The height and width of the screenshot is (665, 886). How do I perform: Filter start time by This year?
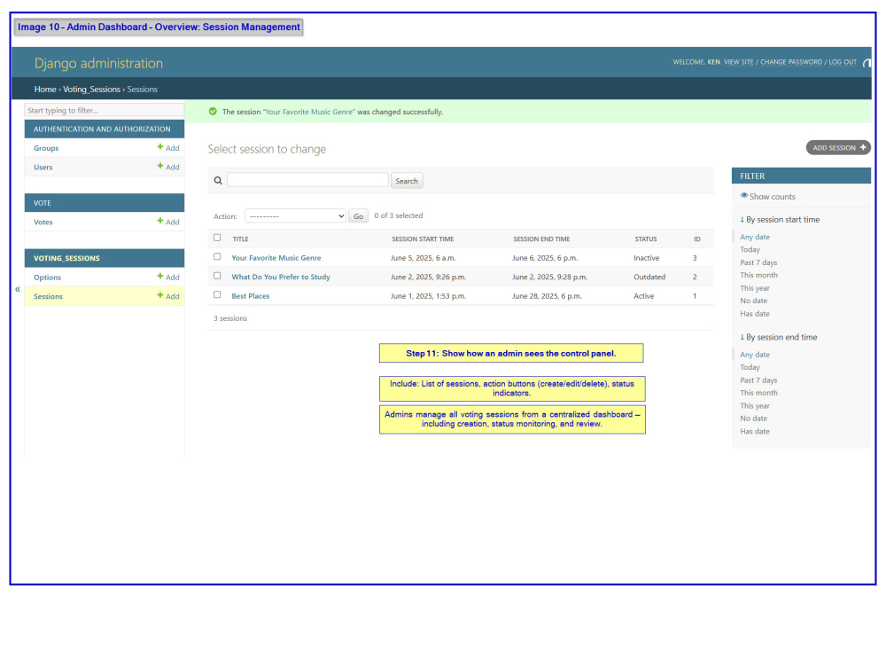(x=755, y=288)
